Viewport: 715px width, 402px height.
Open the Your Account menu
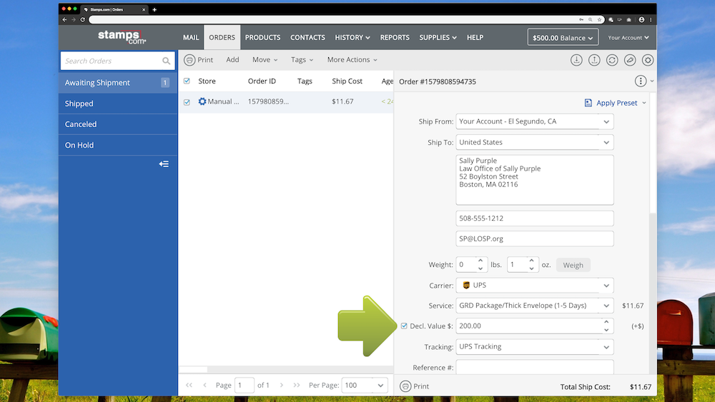(628, 37)
